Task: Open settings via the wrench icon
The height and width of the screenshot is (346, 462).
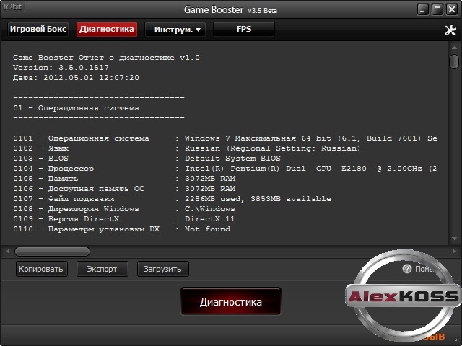Action: pyautogui.click(x=450, y=30)
